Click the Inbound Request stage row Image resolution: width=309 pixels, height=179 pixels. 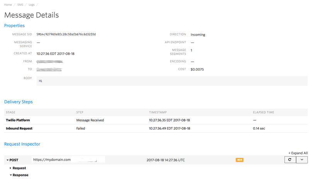[x=156, y=128]
